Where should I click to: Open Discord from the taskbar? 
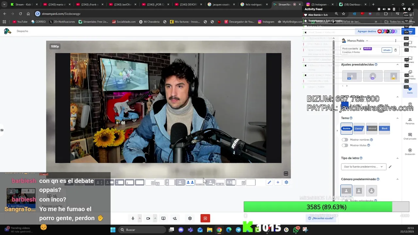181,230
